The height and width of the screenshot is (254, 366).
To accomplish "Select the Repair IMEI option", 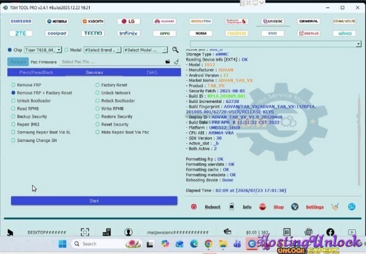I will pyautogui.click(x=25, y=124).
